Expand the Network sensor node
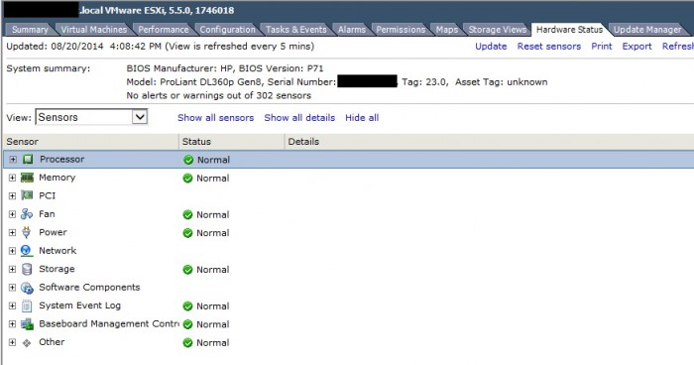This screenshot has width=694, height=365. pyautogui.click(x=12, y=251)
